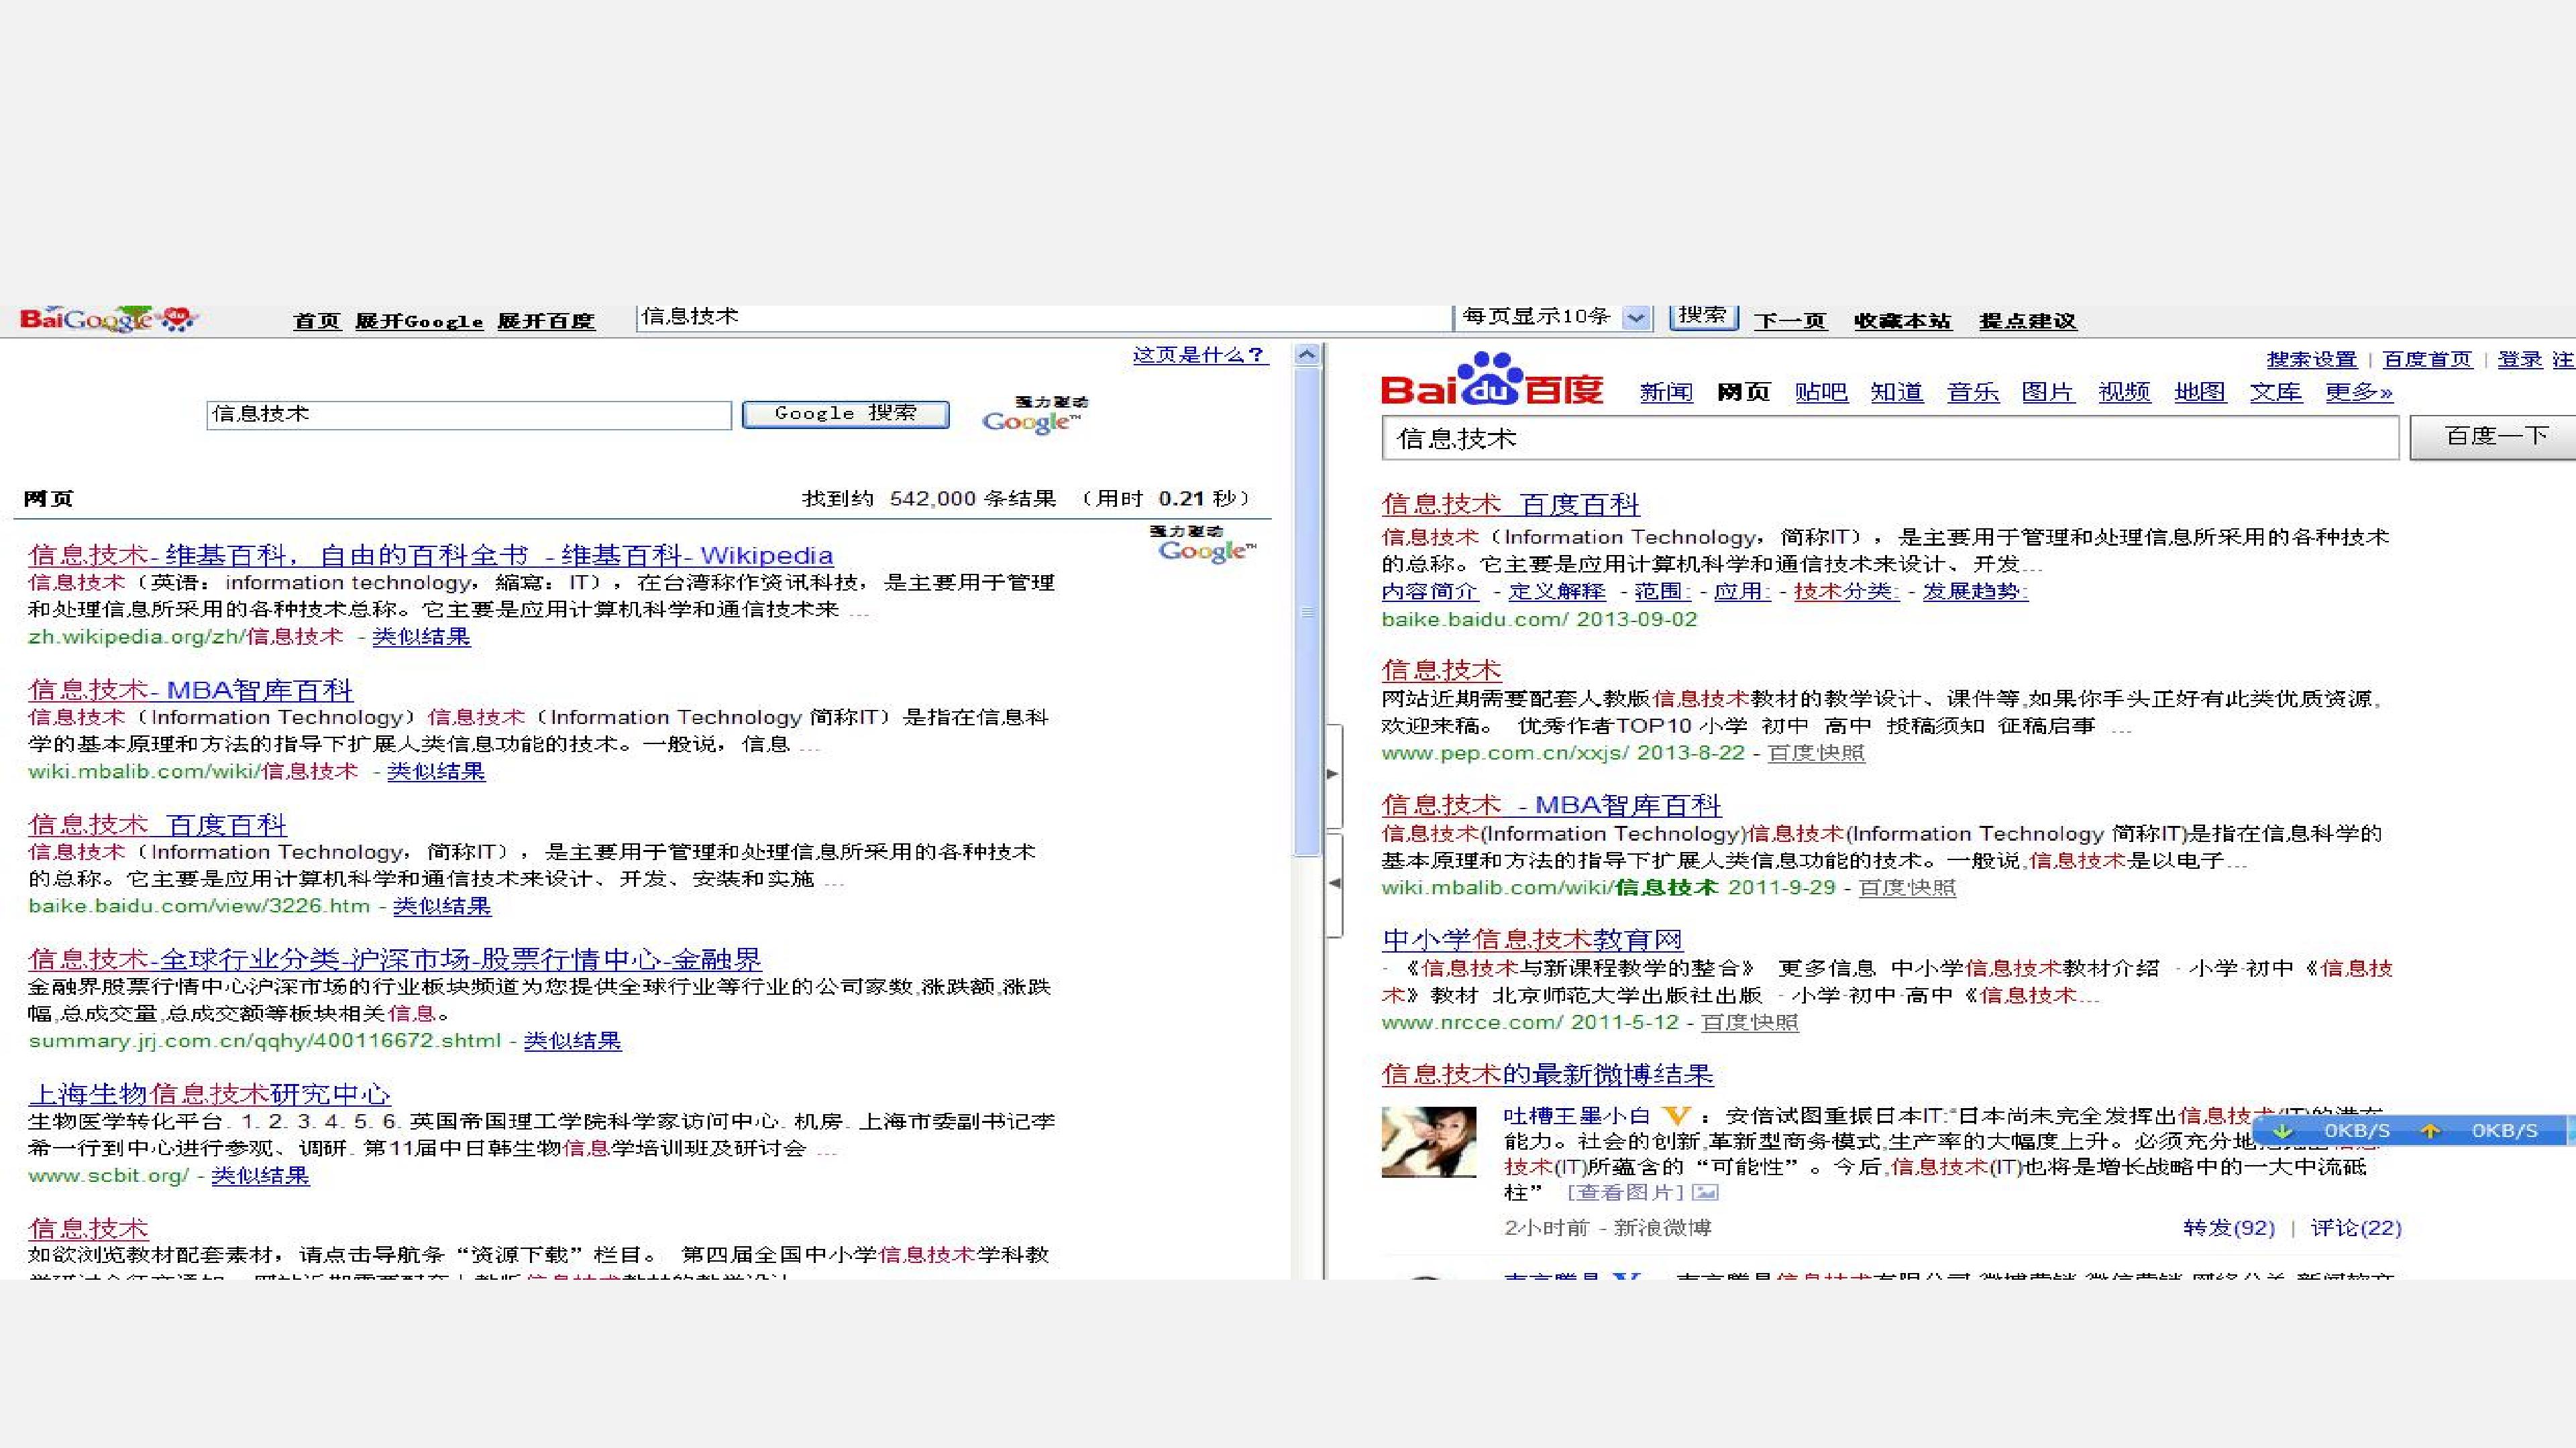Click the microblog user avatar thumbnail

point(1429,1141)
